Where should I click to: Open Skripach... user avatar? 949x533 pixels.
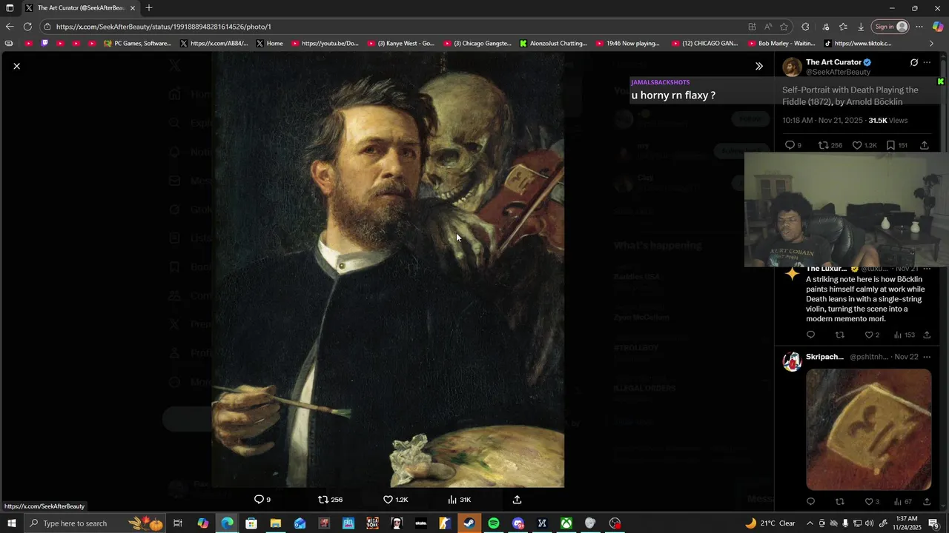[792, 361]
